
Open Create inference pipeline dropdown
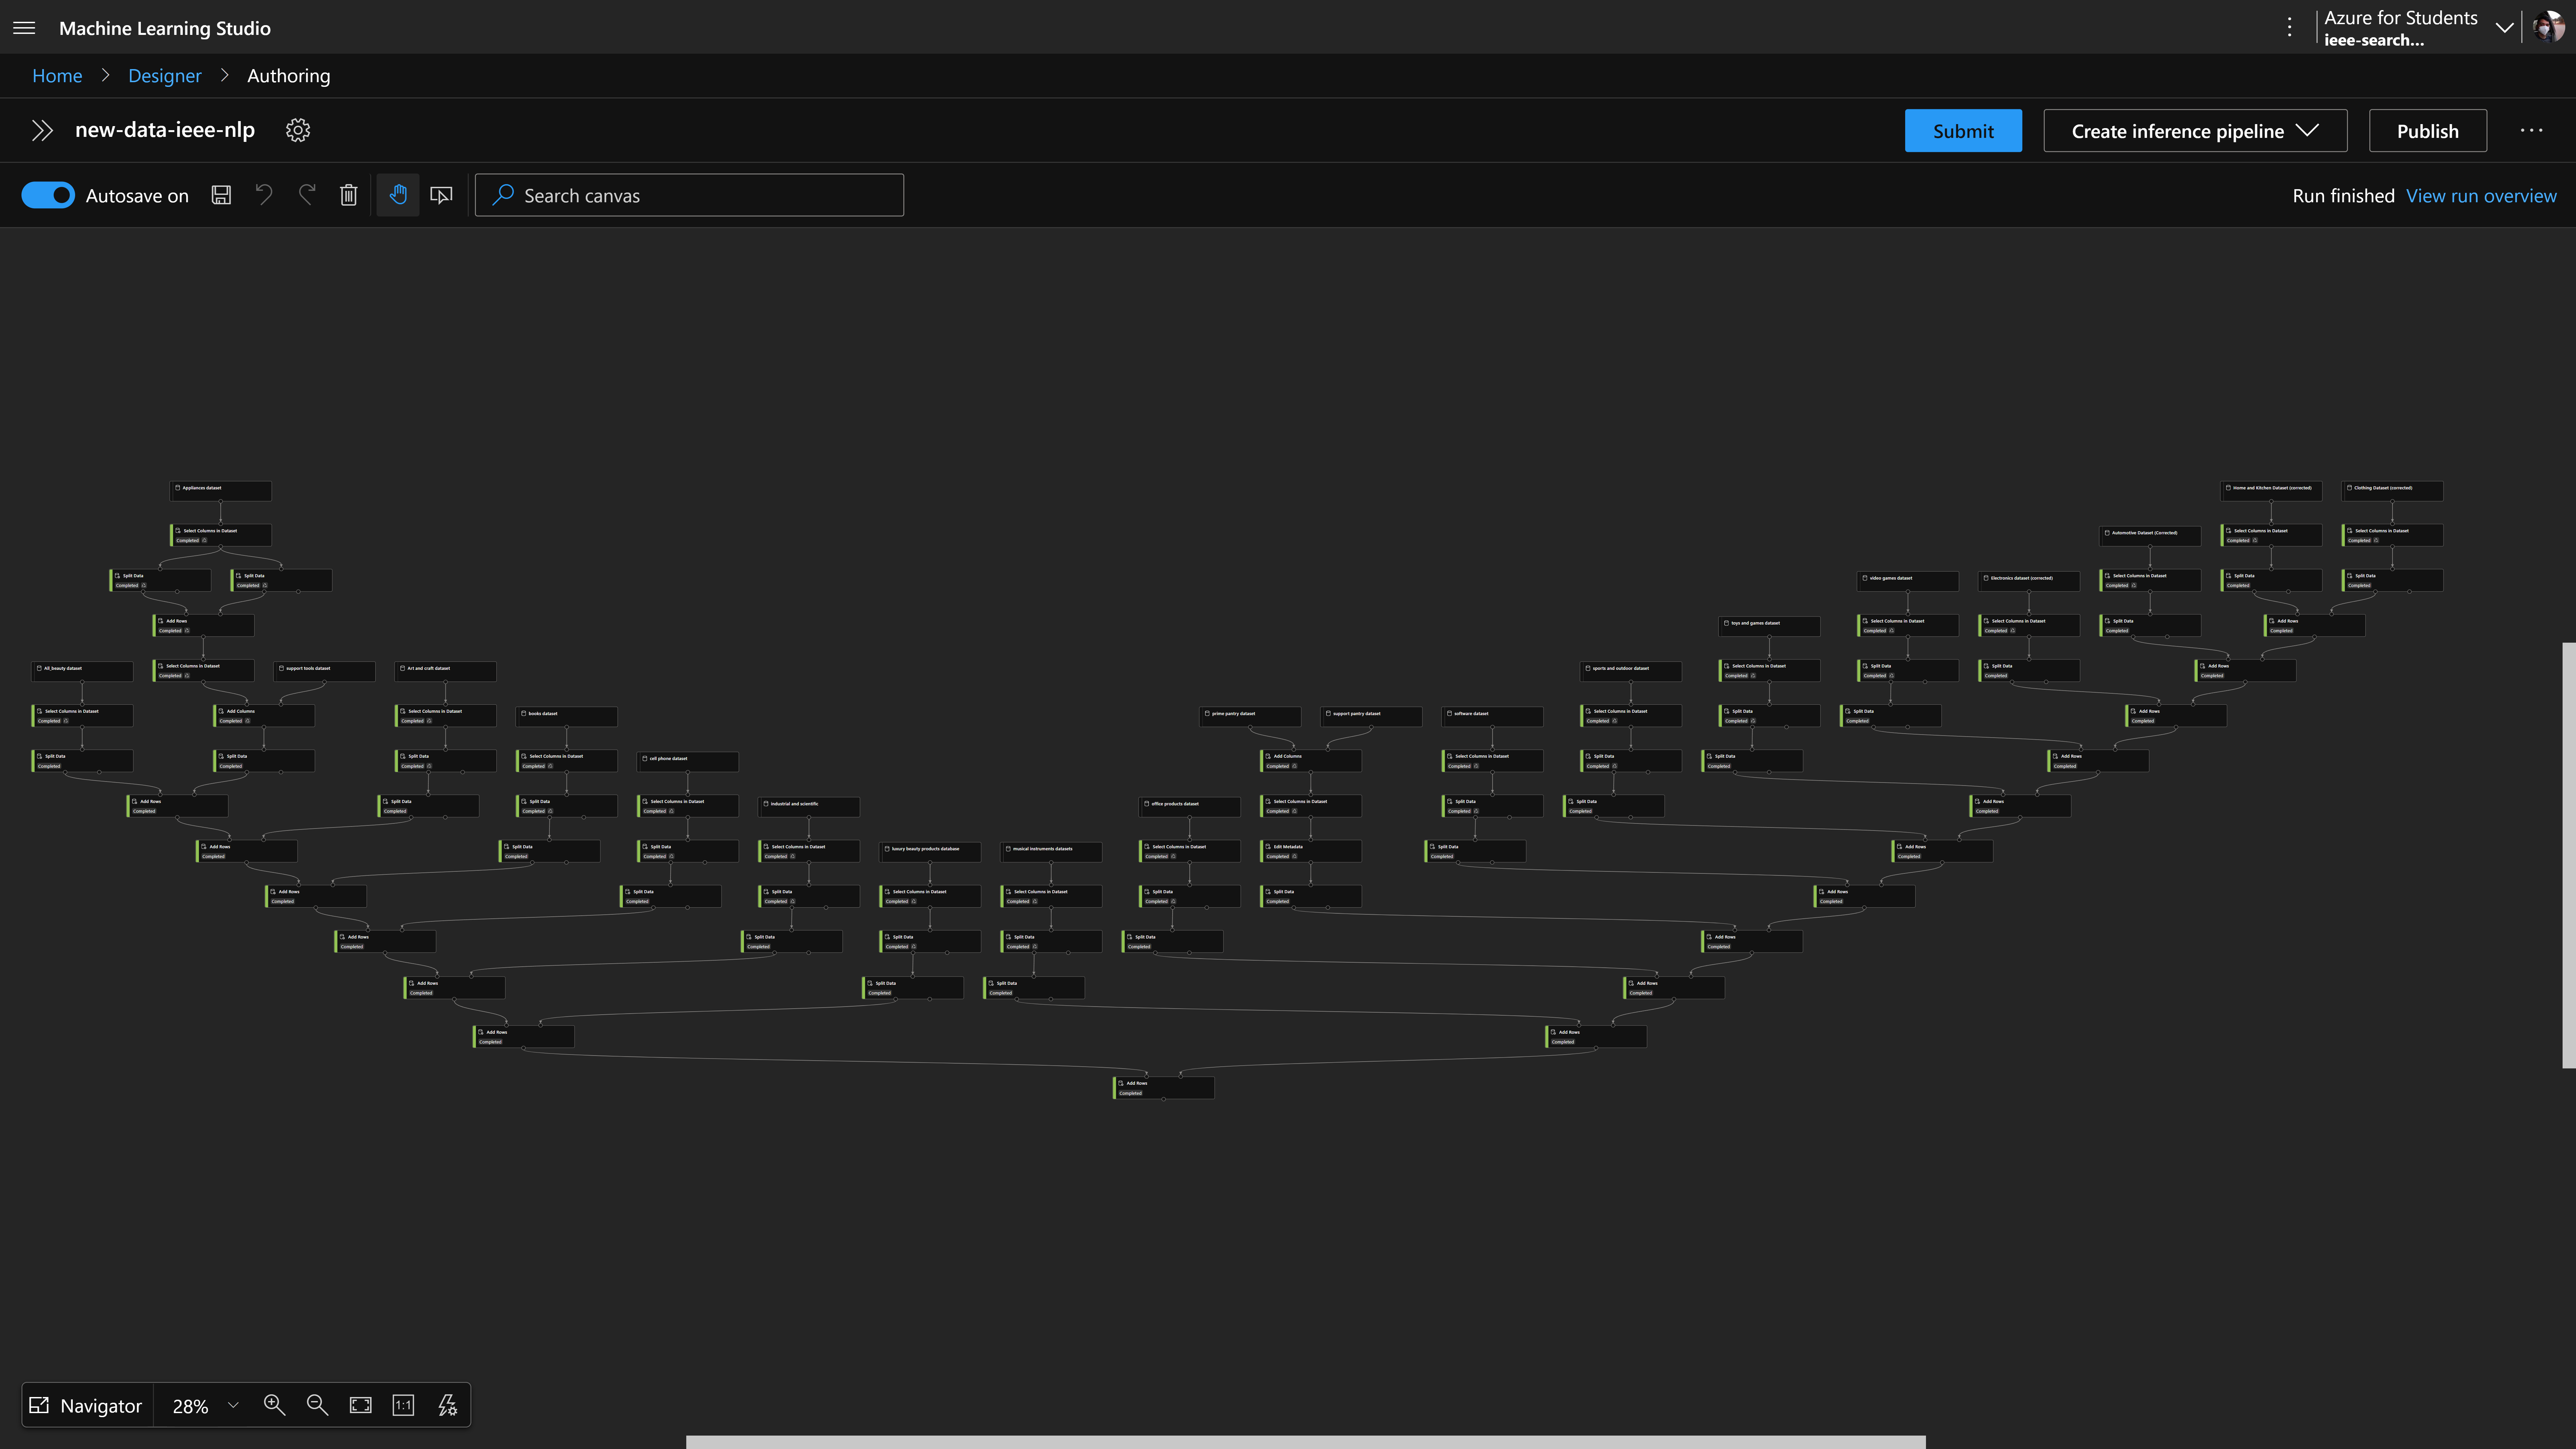pyautogui.click(x=2195, y=131)
